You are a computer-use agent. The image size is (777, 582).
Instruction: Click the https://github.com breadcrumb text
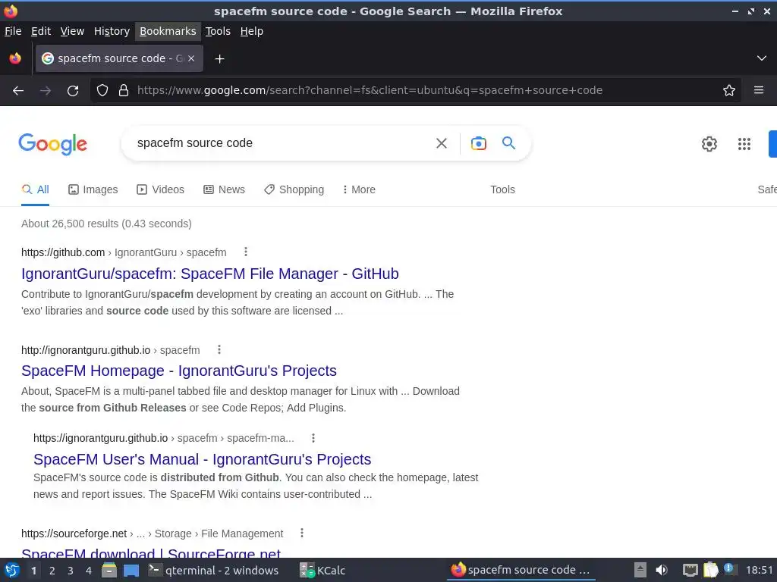click(63, 252)
